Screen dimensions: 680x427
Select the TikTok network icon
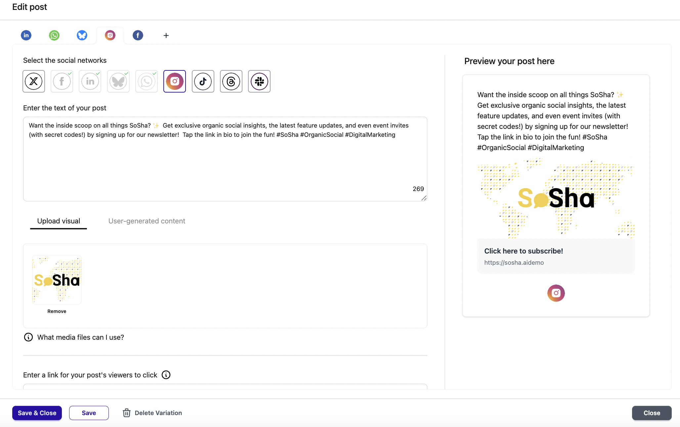203,81
